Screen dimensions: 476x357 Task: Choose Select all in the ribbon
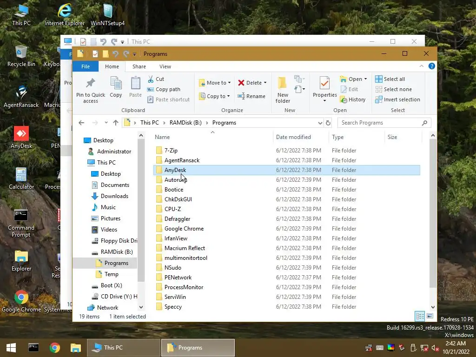point(390,79)
